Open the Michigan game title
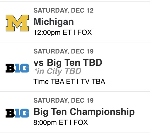Screen dimensions: 150x133 coord(54,22)
